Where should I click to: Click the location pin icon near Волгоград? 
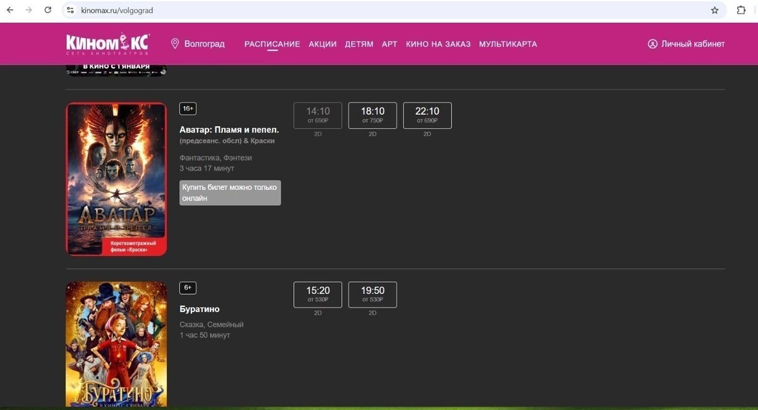(x=175, y=44)
